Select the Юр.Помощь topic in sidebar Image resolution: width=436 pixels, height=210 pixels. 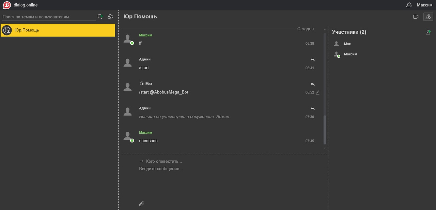coord(58,30)
